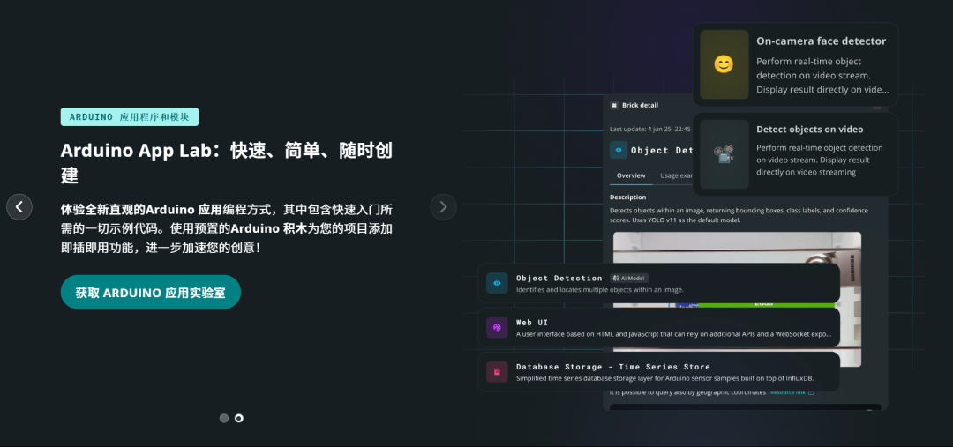Select Database Storage - Time Series Store title

613,367
